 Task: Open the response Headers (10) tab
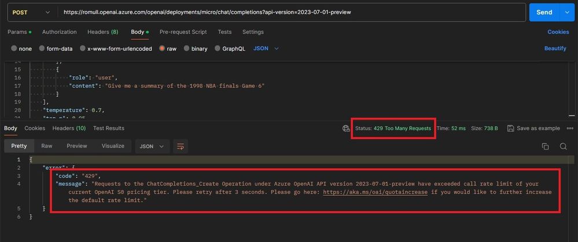click(x=69, y=128)
